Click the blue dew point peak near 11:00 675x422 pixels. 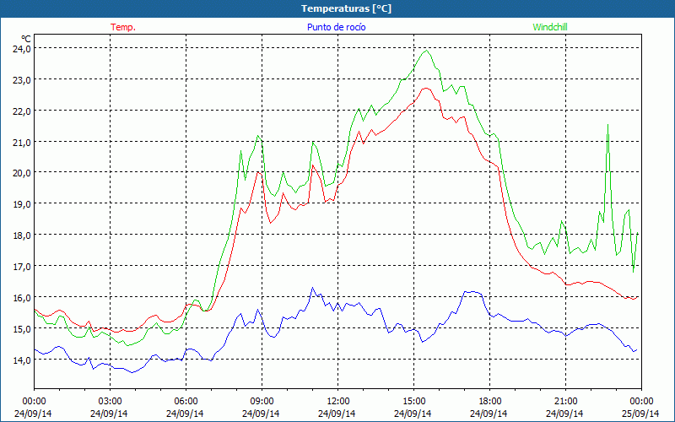(x=312, y=288)
